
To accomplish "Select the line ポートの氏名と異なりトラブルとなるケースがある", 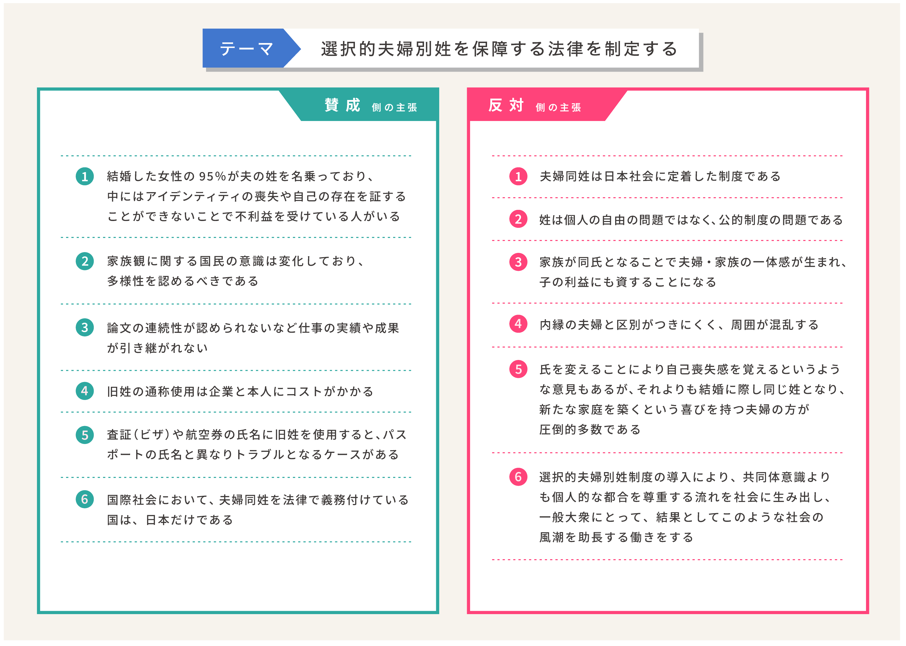I will [x=253, y=455].
